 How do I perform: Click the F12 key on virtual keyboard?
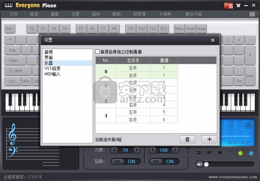click(x=164, y=28)
